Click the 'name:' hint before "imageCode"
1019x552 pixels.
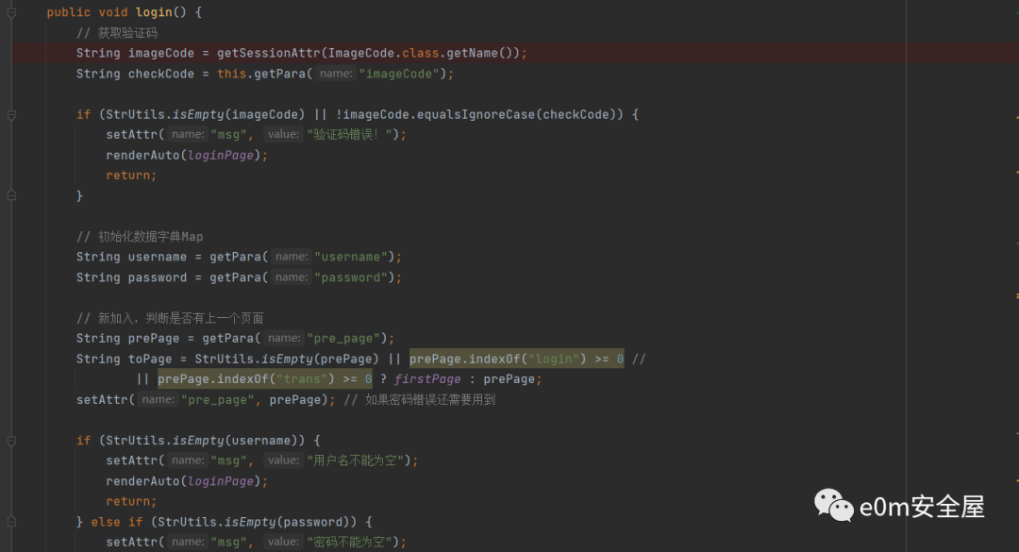[x=335, y=74]
